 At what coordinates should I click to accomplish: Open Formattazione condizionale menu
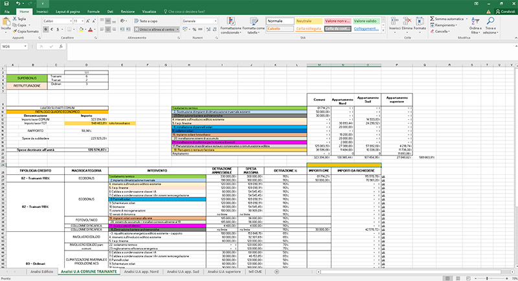coord(231,25)
